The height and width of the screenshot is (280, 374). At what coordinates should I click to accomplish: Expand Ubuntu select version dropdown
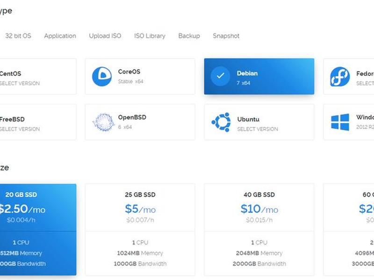(258, 129)
